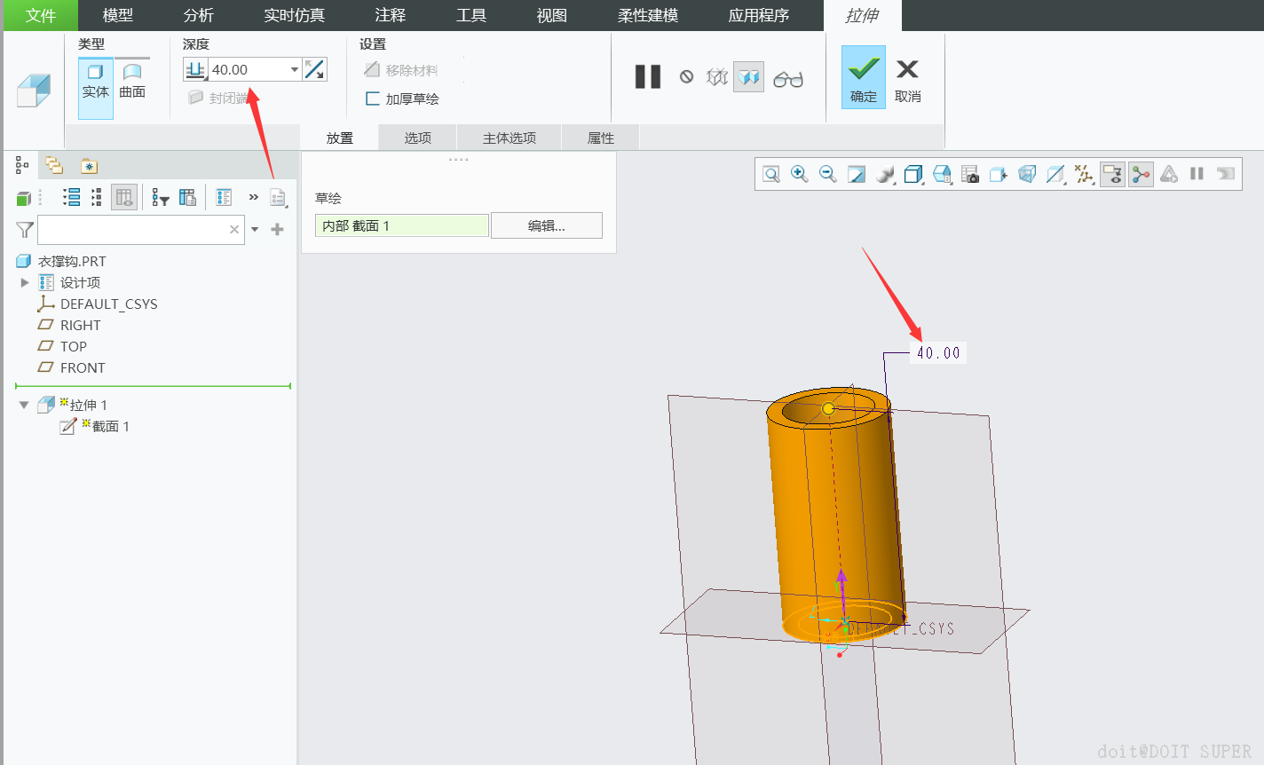Click the 编辑... sketch edit button
The height and width of the screenshot is (765, 1264).
[x=546, y=225]
